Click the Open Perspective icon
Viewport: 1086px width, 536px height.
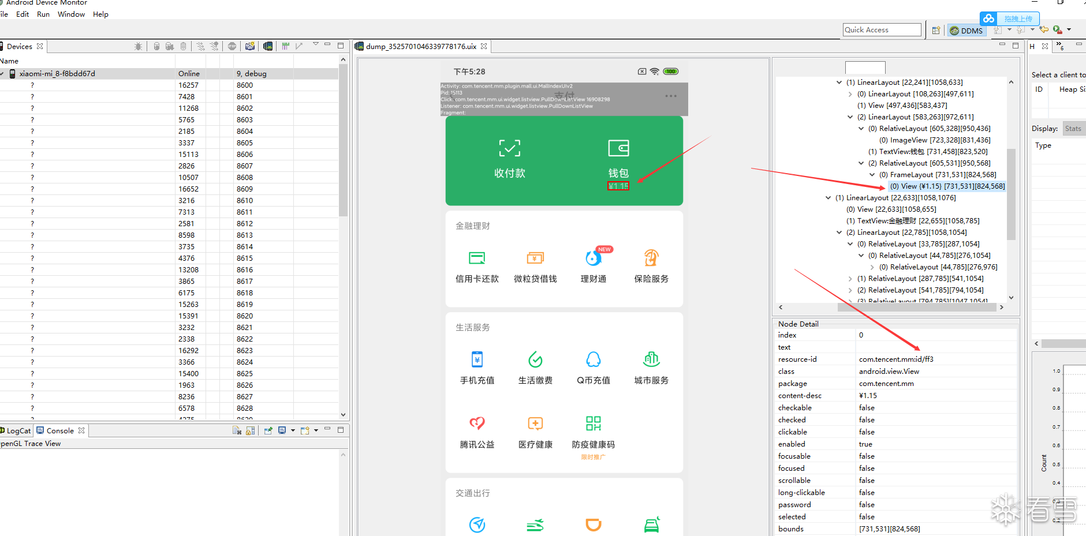(x=936, y=30)
